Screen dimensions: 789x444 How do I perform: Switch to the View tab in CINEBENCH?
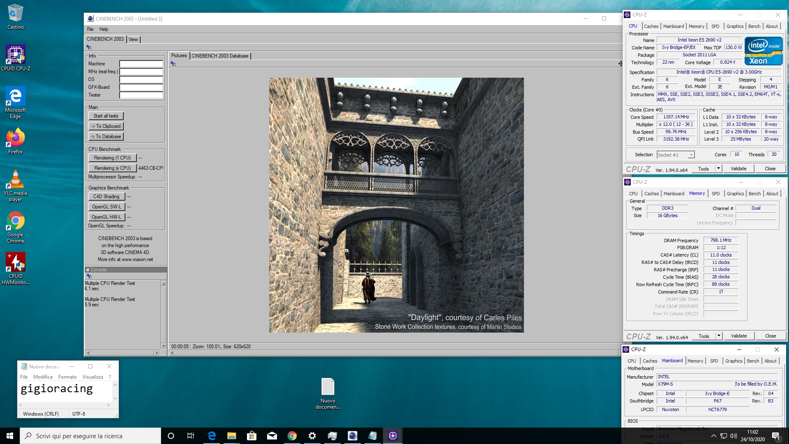coord(133,39)
